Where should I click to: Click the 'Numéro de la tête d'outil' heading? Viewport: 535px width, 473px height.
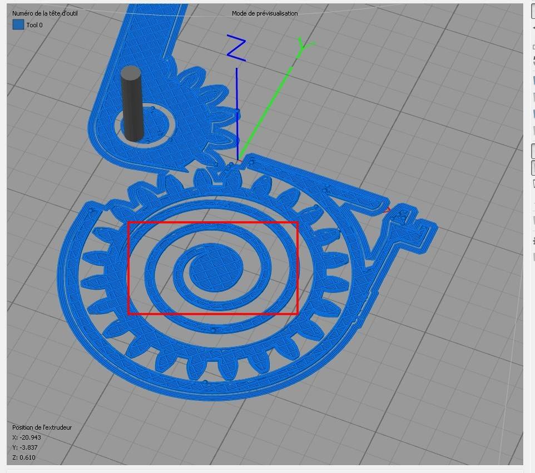(45, 13)
